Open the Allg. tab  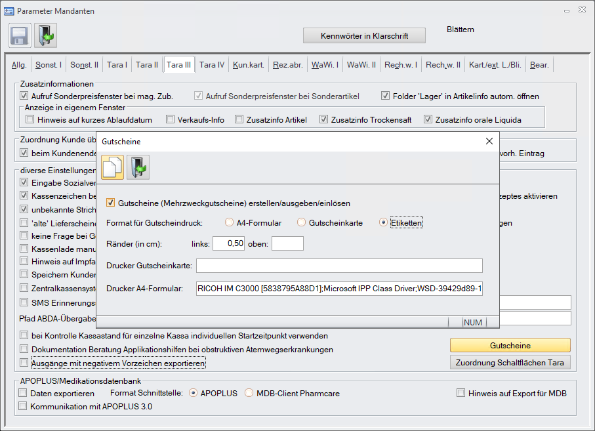point(19,65)
